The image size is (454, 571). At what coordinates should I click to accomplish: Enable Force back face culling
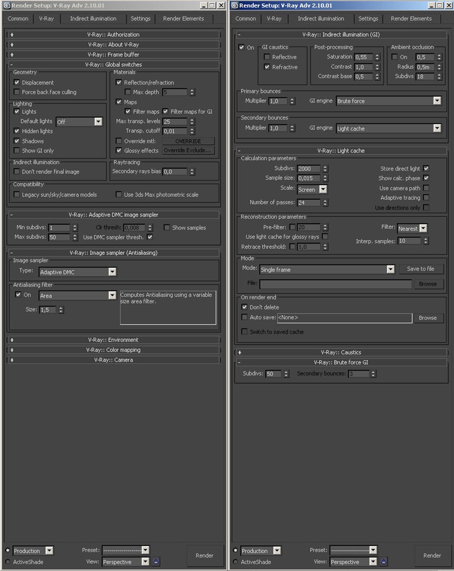click(17, 92)
